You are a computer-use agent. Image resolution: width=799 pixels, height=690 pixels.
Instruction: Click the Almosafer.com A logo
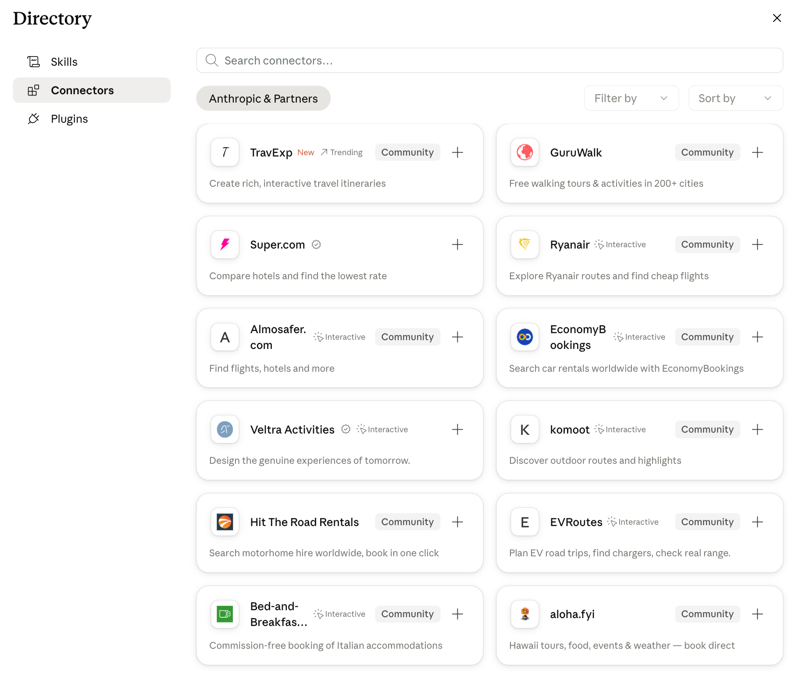click(225, 337)
